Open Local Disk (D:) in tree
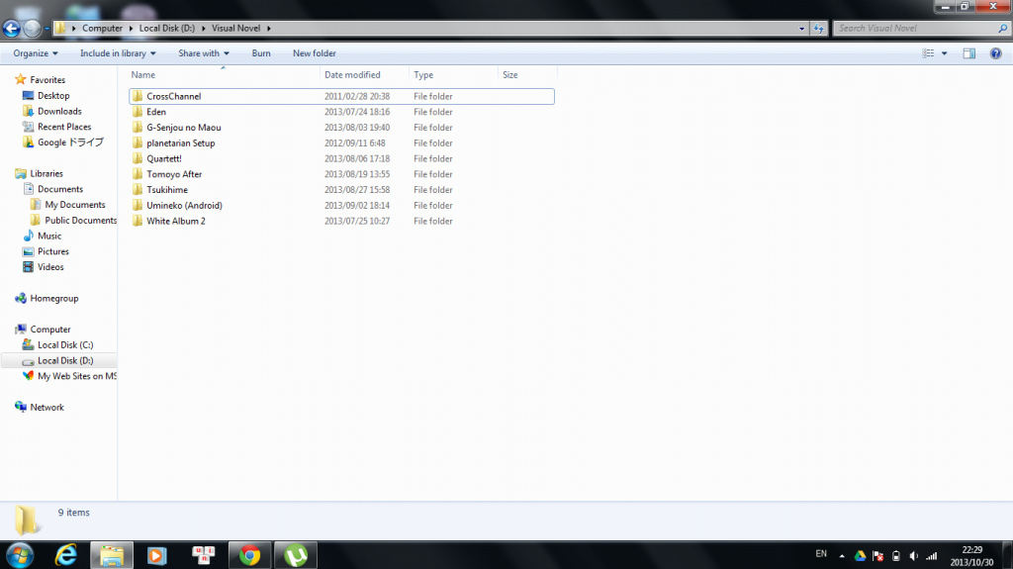This screenshot has width=1013, height=569. click(65, 361)
